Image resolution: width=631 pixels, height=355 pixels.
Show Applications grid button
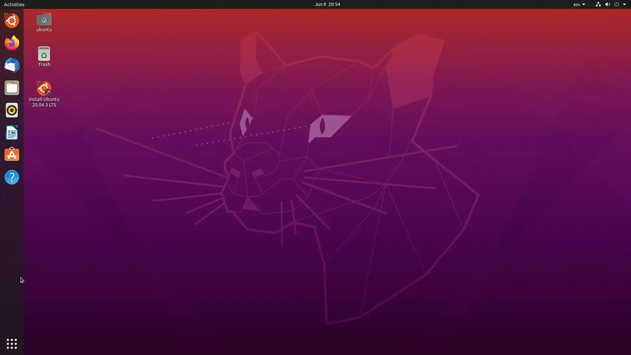point(12,344)
